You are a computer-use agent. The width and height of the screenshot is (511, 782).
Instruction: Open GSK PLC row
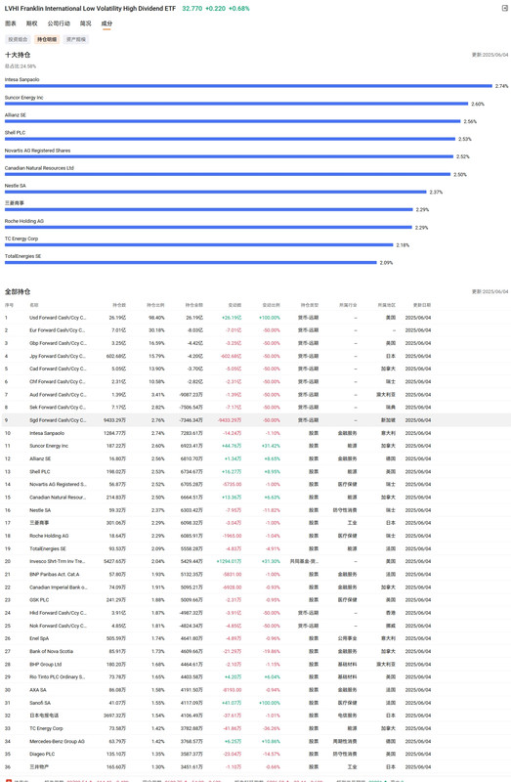tap(255, 600)
